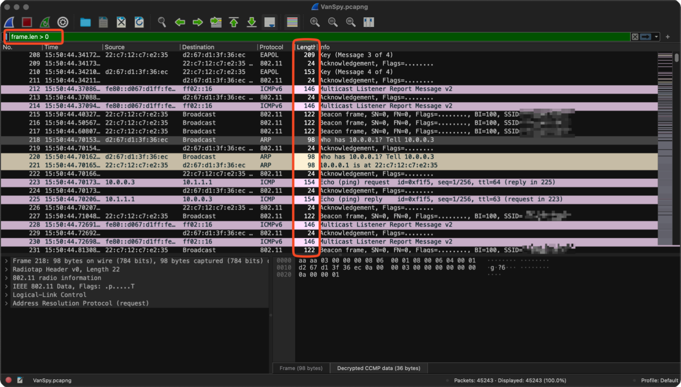
Task: Switch to Frame (98 bytes) tab
Action: click(301, 368)
